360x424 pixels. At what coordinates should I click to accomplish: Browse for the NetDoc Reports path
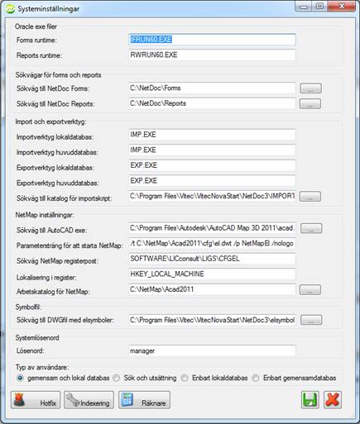pyautogui.click(x=310, y=104)
